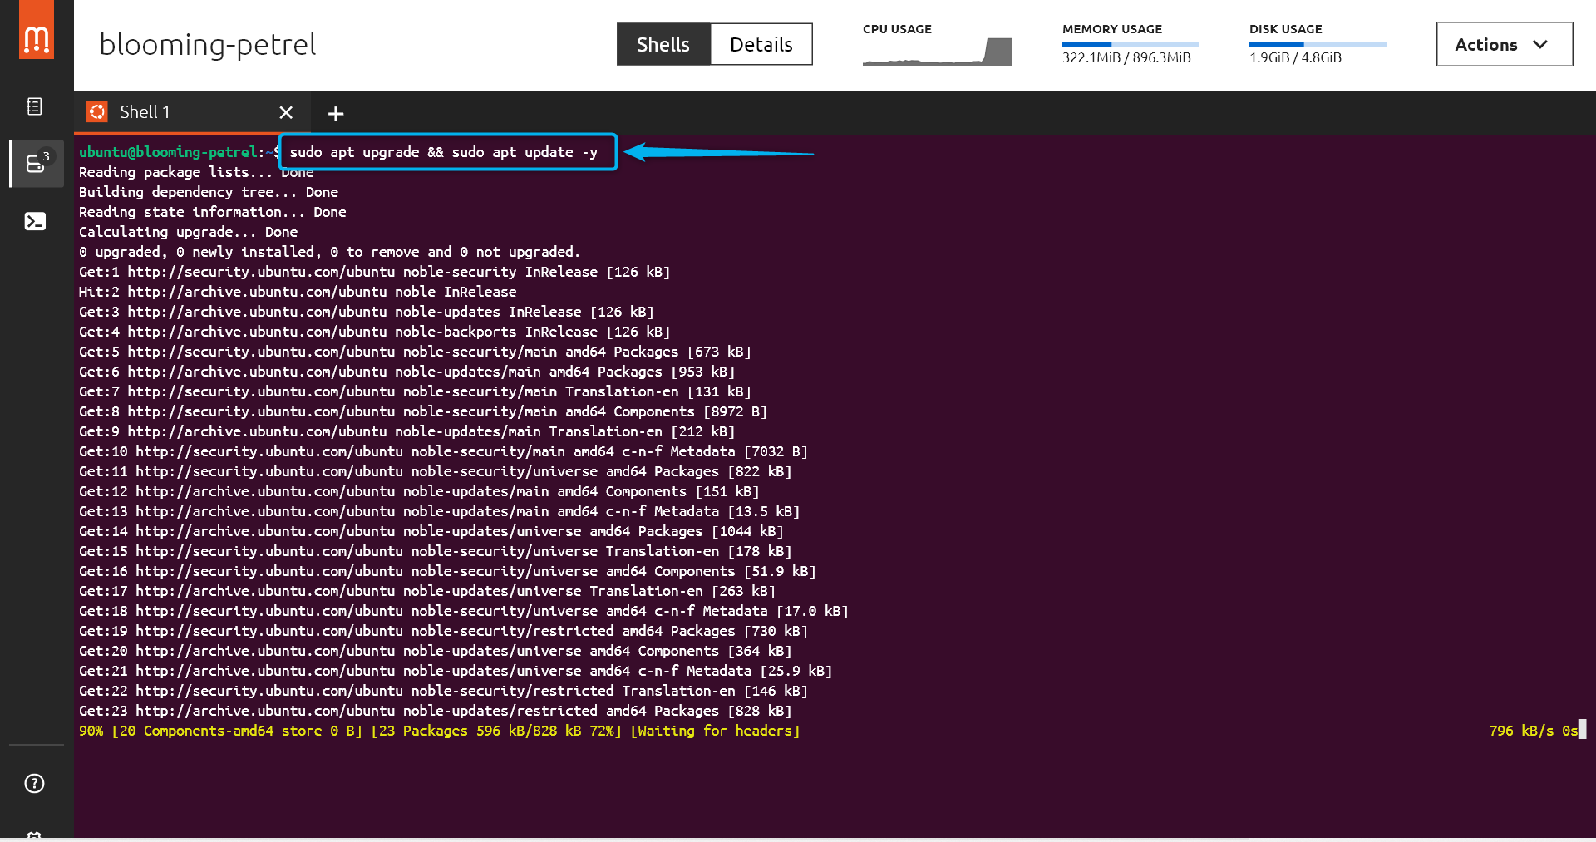Open the catalogue sidebar icon
This screenshot has width=1596, height=842.
tap(34, 106)
